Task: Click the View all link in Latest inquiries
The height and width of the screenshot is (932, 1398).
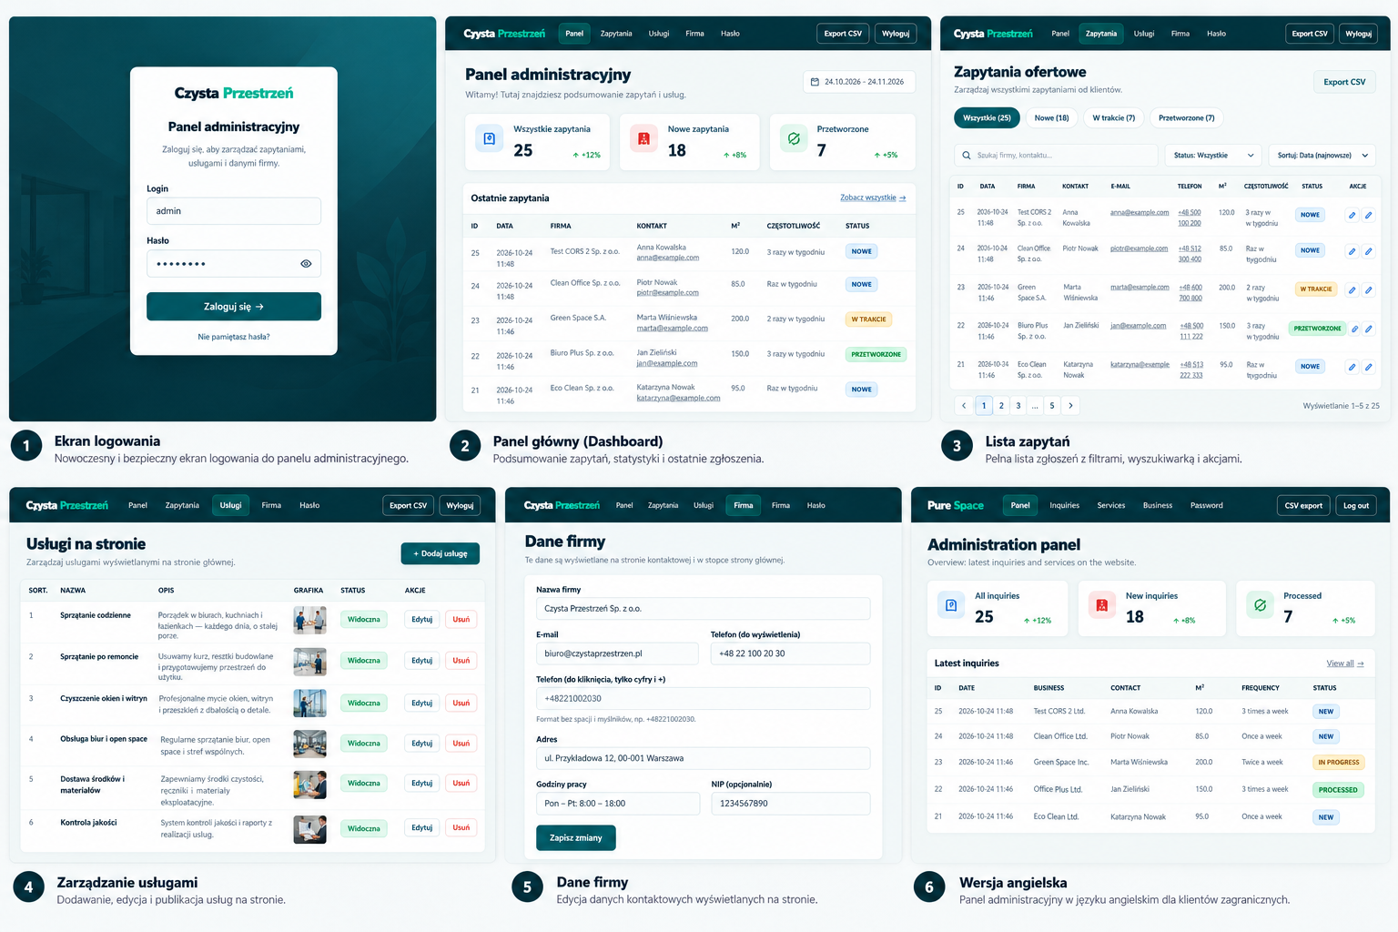Action: (1345, 664)
